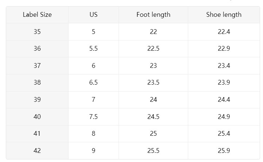Image resolution: width=263 pixels, height=162 pixels.
Task: Select label size 42 cell
Action: [x=37, y=151]
